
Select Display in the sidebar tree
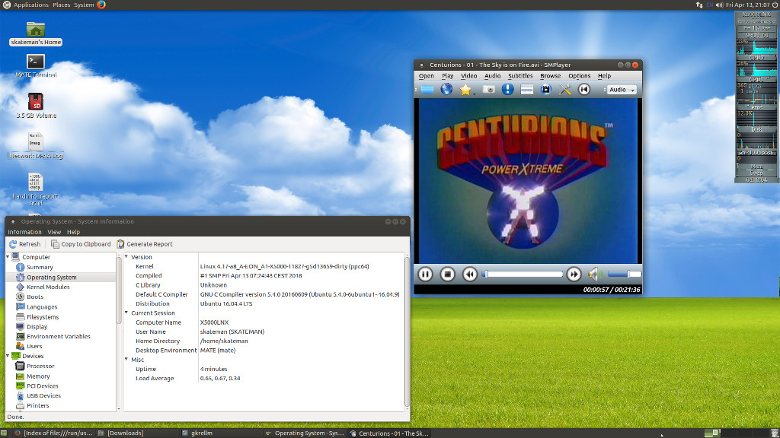coord(37,327)
